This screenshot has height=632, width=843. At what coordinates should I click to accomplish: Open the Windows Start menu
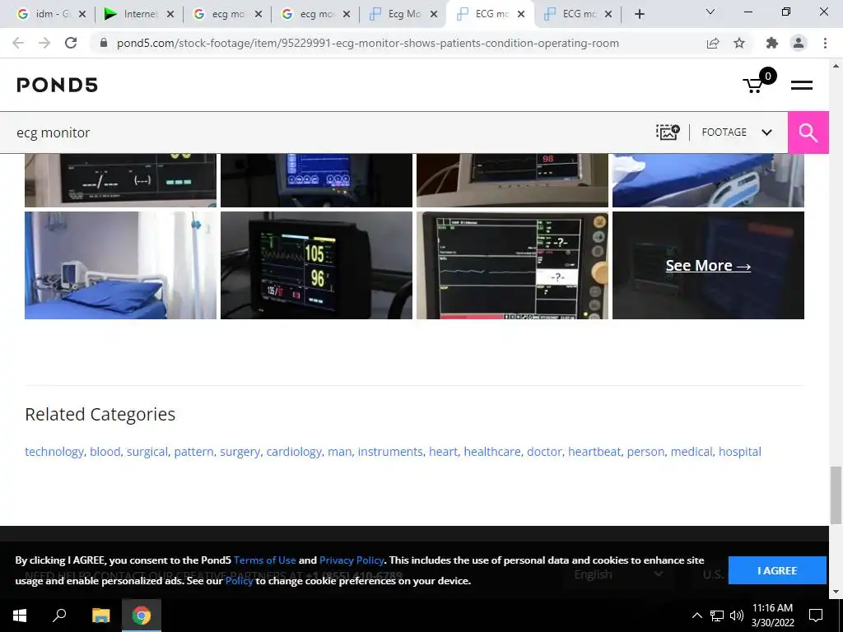[20, 616]
